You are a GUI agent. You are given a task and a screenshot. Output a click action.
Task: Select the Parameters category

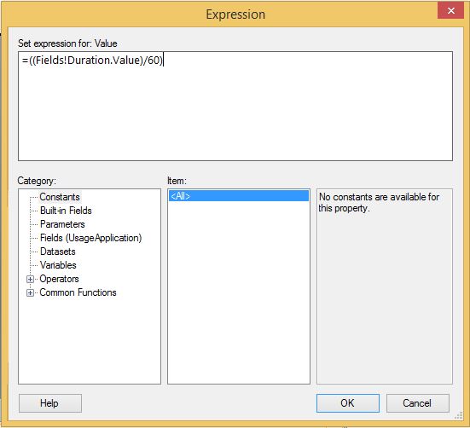(x=62, y=224)
